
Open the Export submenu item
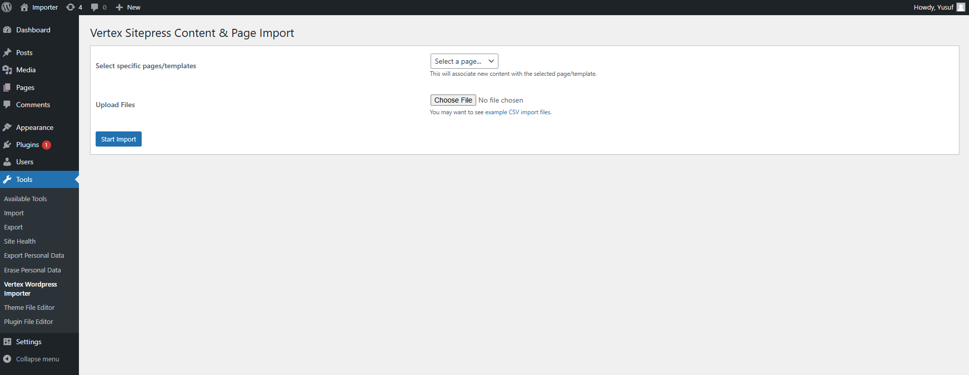(x=13, y=227)
